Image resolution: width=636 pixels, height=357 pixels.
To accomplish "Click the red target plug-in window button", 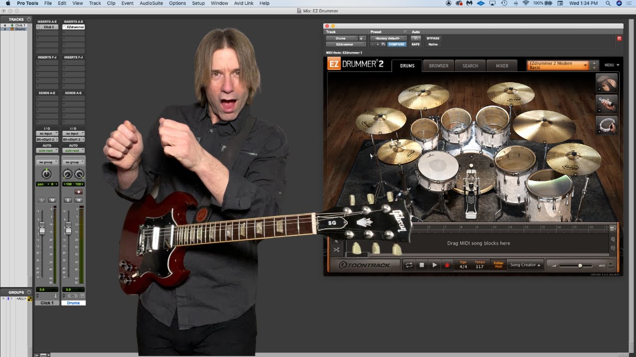I will click(619, 38).
